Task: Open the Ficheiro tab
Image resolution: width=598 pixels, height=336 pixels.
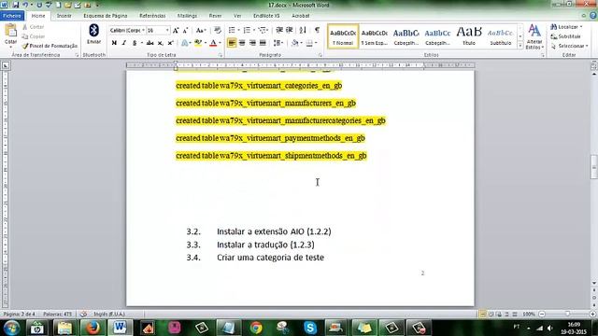Action: tap(12, 16)
